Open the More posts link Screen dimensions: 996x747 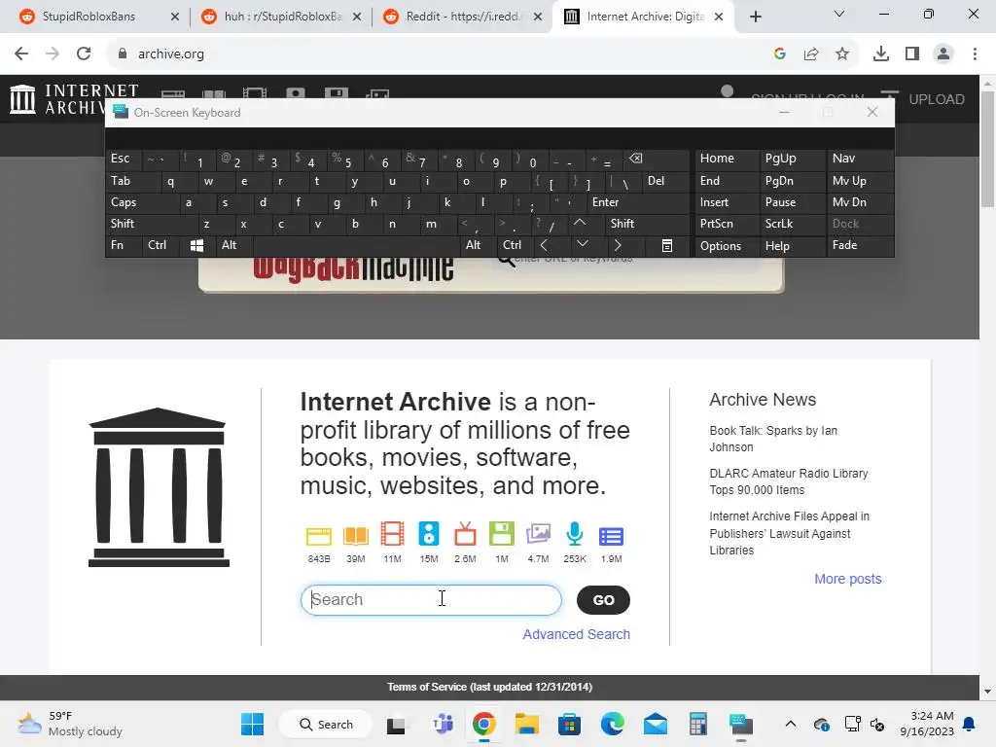pos(848,580)
